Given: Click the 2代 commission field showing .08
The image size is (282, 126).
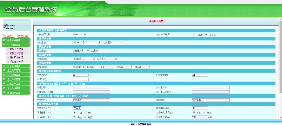Looking at the screenshot, I should pyautogui.click(x=126, y=67).
